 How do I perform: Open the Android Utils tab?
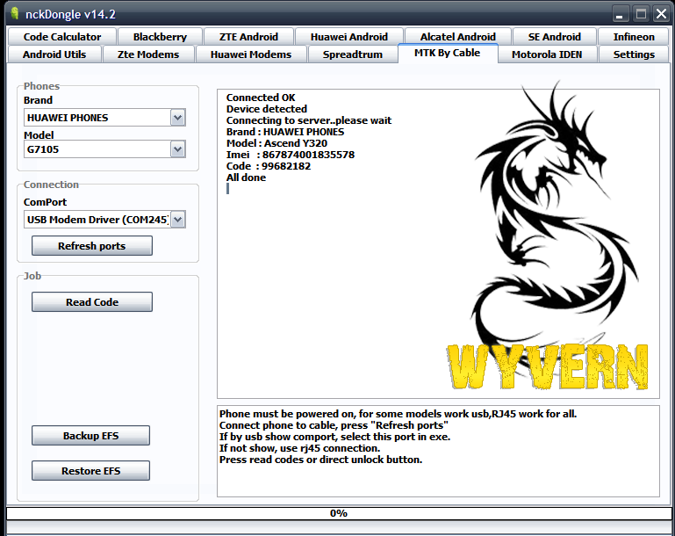pos(54,54)
